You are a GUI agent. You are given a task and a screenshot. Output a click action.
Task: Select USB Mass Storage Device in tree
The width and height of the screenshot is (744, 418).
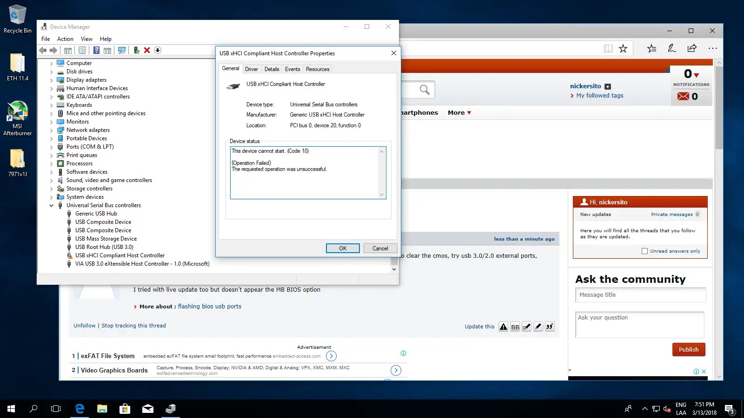coord(106,239)
